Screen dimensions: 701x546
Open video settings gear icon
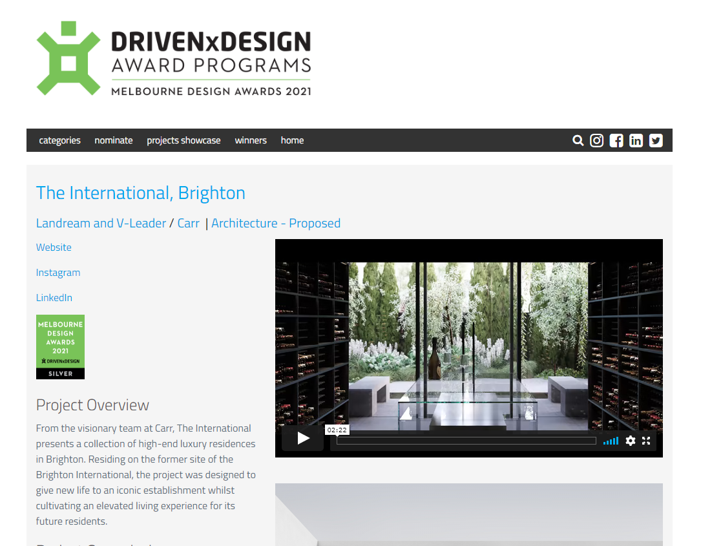631,441
